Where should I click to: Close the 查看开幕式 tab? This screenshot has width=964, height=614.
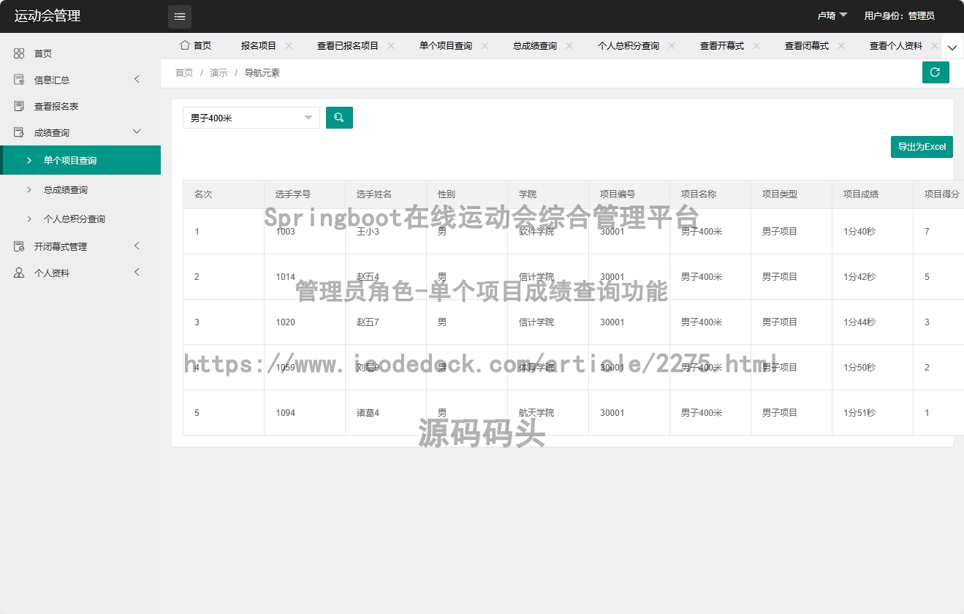click(x=756, y=45)
